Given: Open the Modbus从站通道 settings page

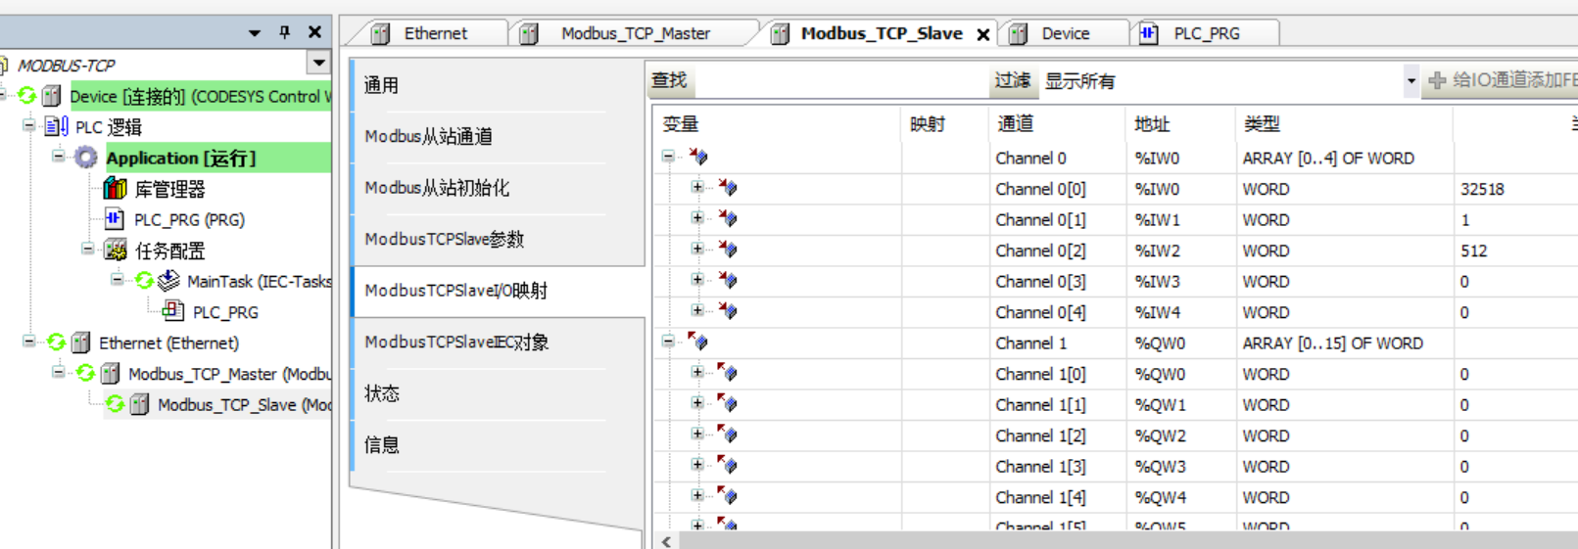Looking at the screenshot, I should pos(428,136).
